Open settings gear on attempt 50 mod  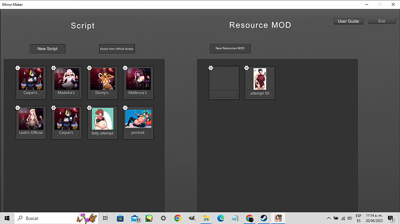tap(246, 68)
